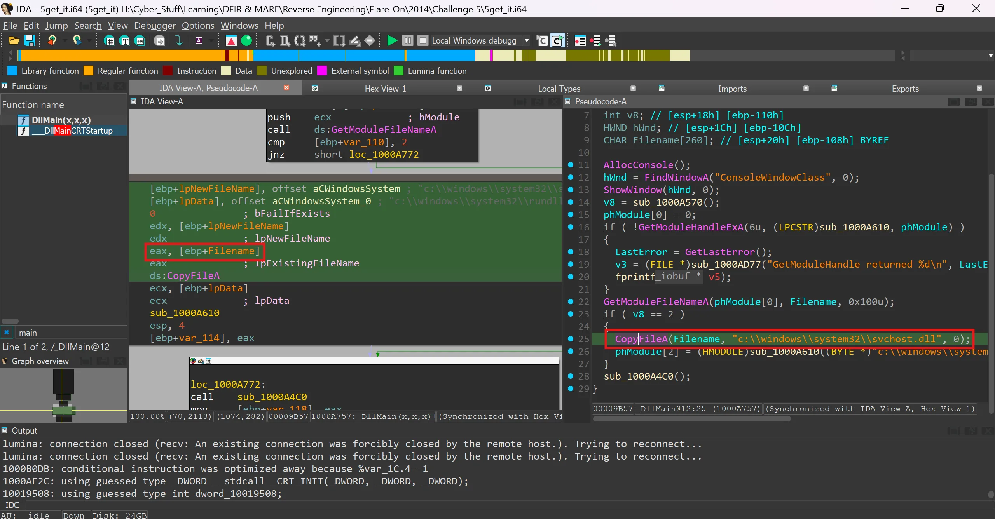The image size is (995, 519).
Task: Toggle breakpoint dot on pseudocode line 25
Action: point(571,339)
